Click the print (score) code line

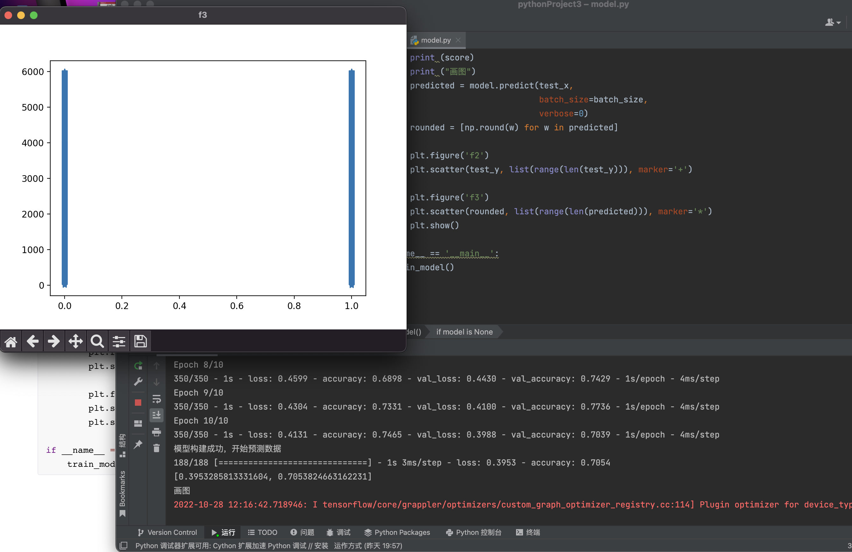tap(442, 57)
